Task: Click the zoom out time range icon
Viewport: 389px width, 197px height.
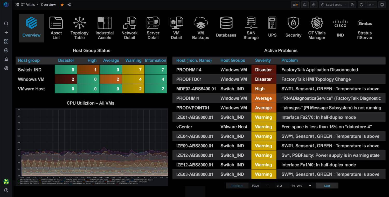Action: pos(352,5)
